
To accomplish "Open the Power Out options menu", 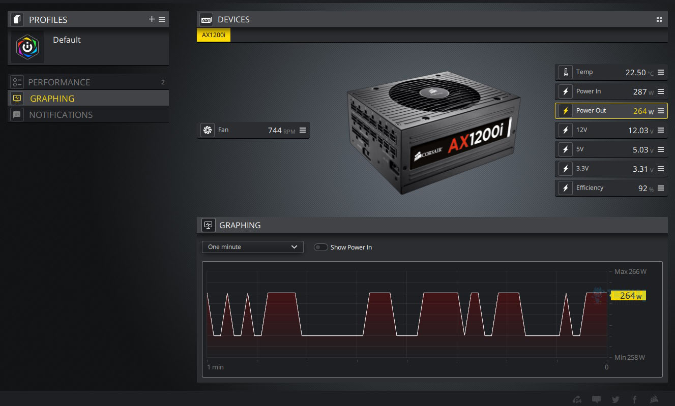I will pos(661,111).
